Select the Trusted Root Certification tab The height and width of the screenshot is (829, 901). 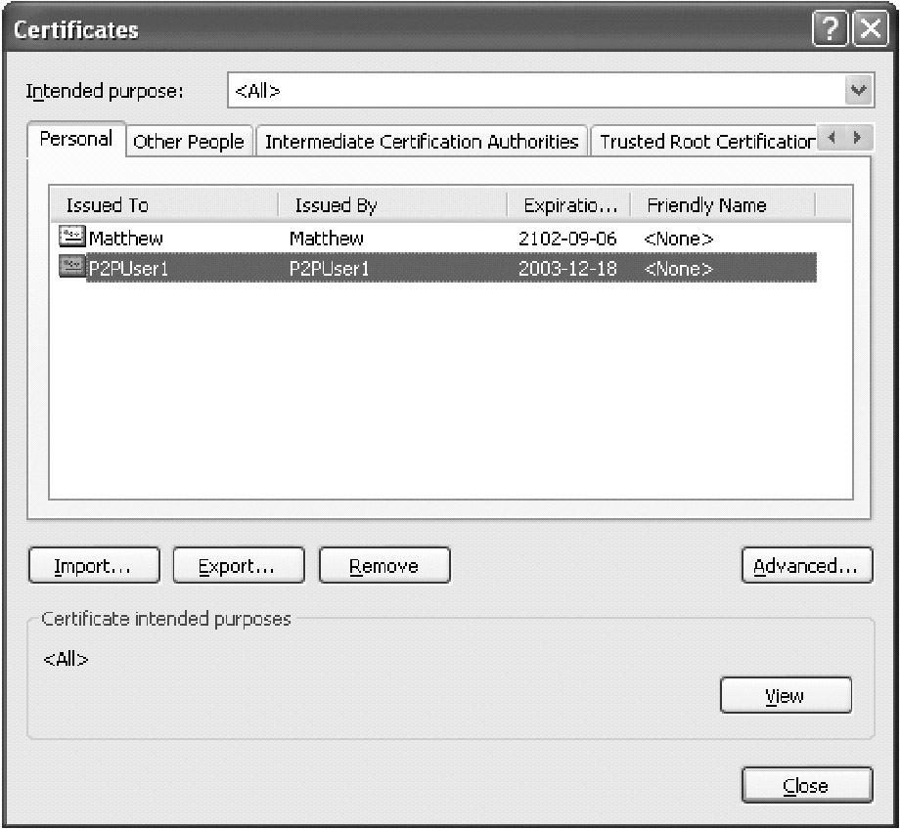704,142
